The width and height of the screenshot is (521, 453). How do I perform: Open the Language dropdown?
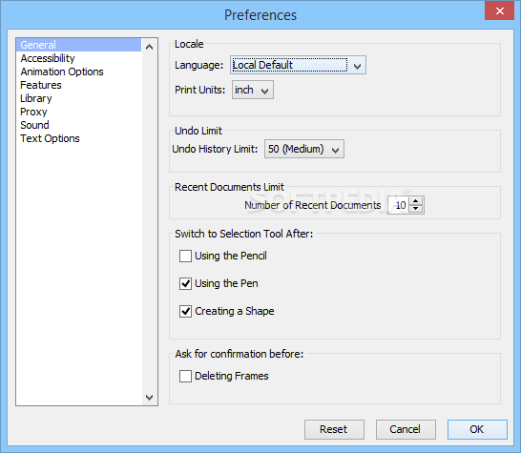pos(298,65)
